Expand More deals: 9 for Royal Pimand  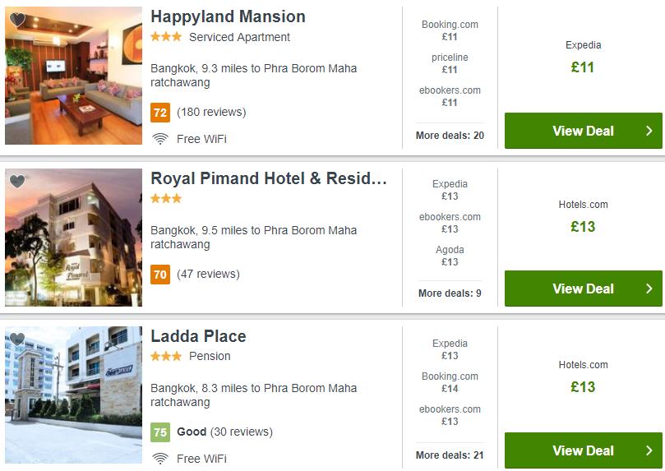(450, 293)
